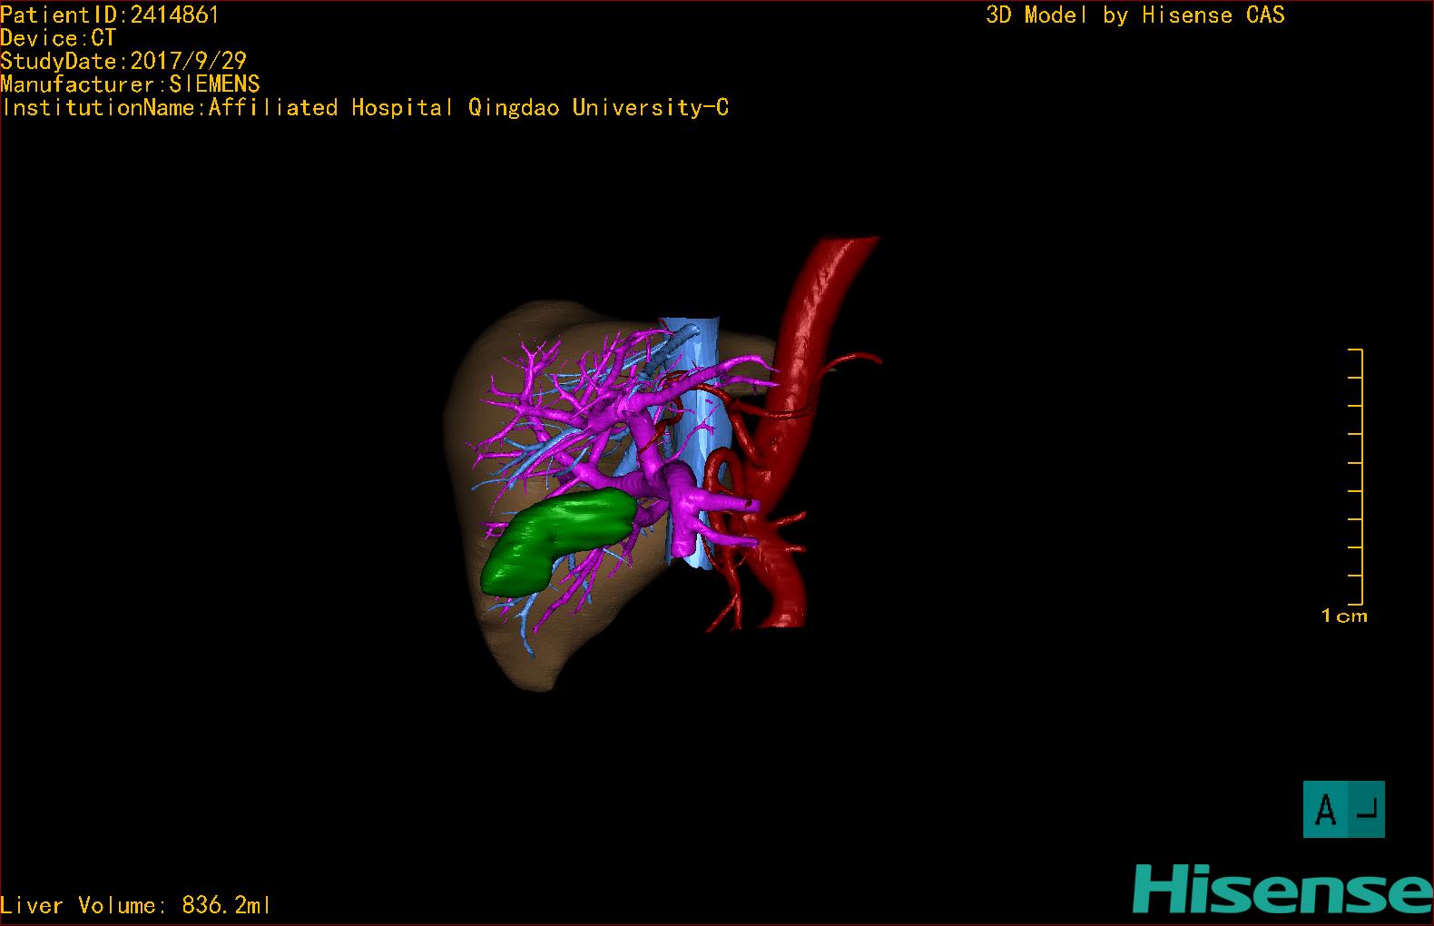Click the PatientID:2414861 text
The width and height of the screenshot is (1434, 926).
tap(110, 15)
